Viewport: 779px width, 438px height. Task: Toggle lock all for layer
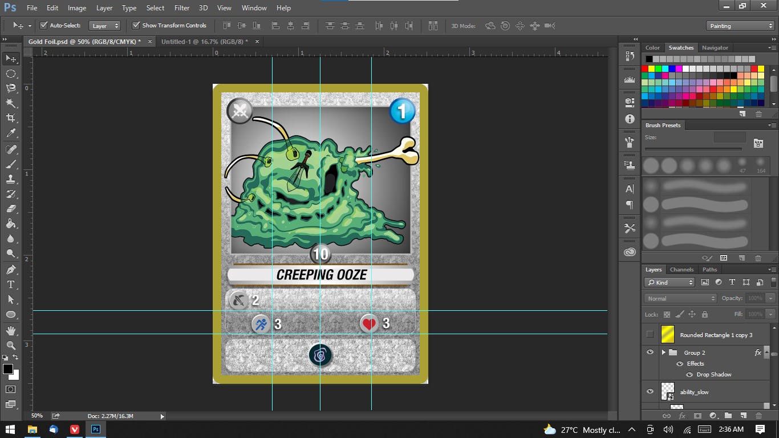pos(705,314)
